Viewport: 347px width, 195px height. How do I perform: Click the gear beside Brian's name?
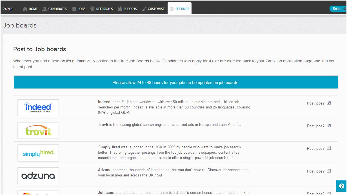[345, 9]
